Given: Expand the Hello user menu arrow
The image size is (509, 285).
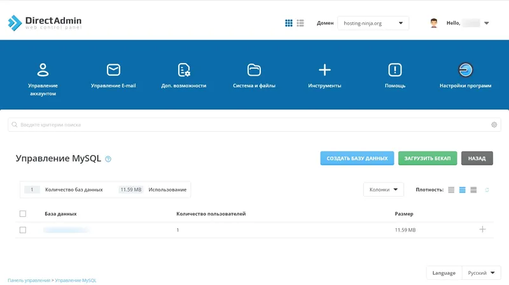Looking at the screenshot, I should (x=487, y=23).
